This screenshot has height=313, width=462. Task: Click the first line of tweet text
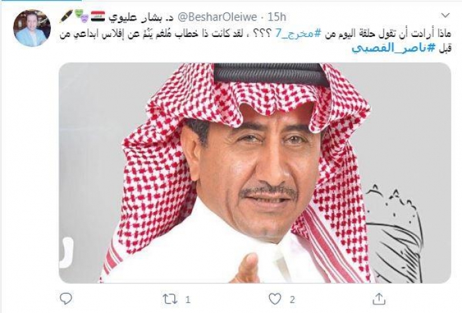point(255,34)
